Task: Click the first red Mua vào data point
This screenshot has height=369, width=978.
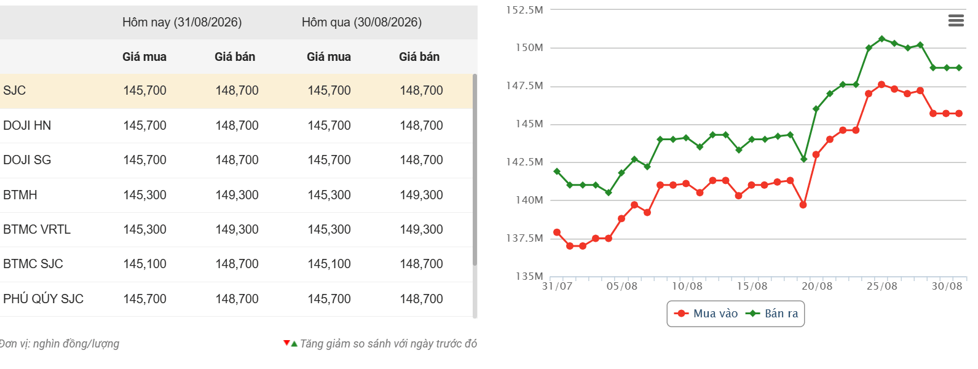Action: coord(557,232)
